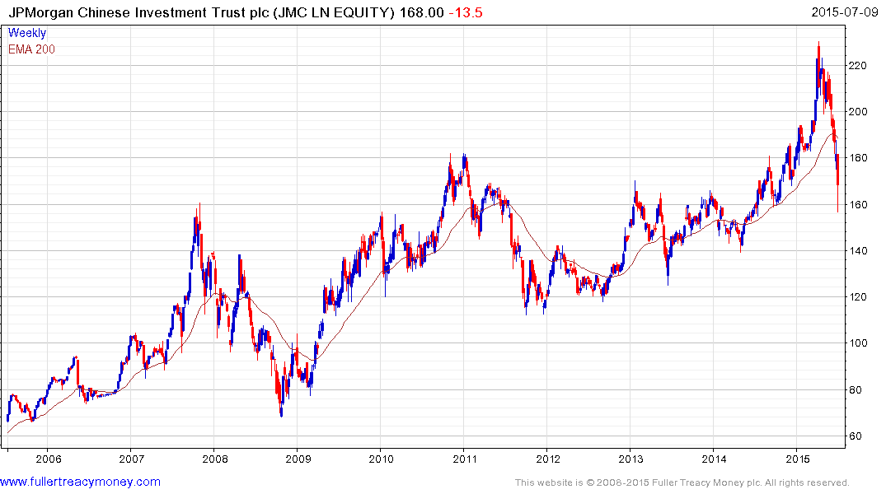Click the chart date 2015-07-09
The width and height of the screenshot is (886, 494).
pyautogui.click(x=845, y=12)
